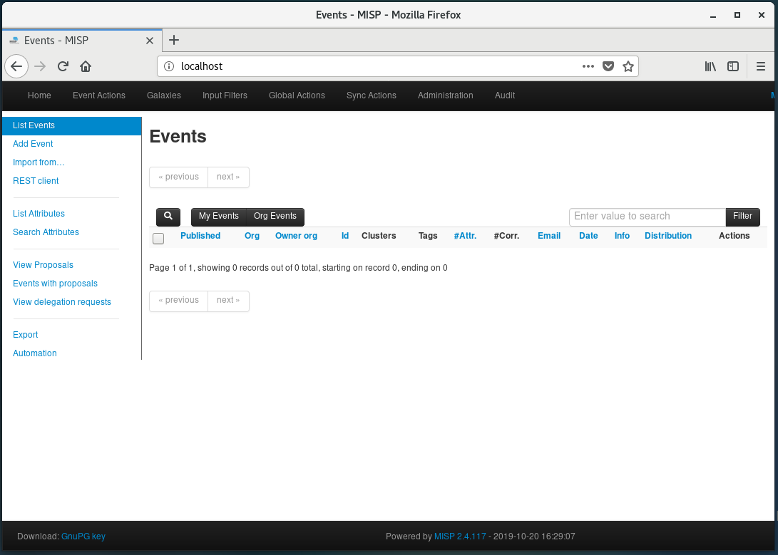Viewport: 778px width, 555px height.
Task: Open View Proposals sidebar link
Action: [43, 264]
